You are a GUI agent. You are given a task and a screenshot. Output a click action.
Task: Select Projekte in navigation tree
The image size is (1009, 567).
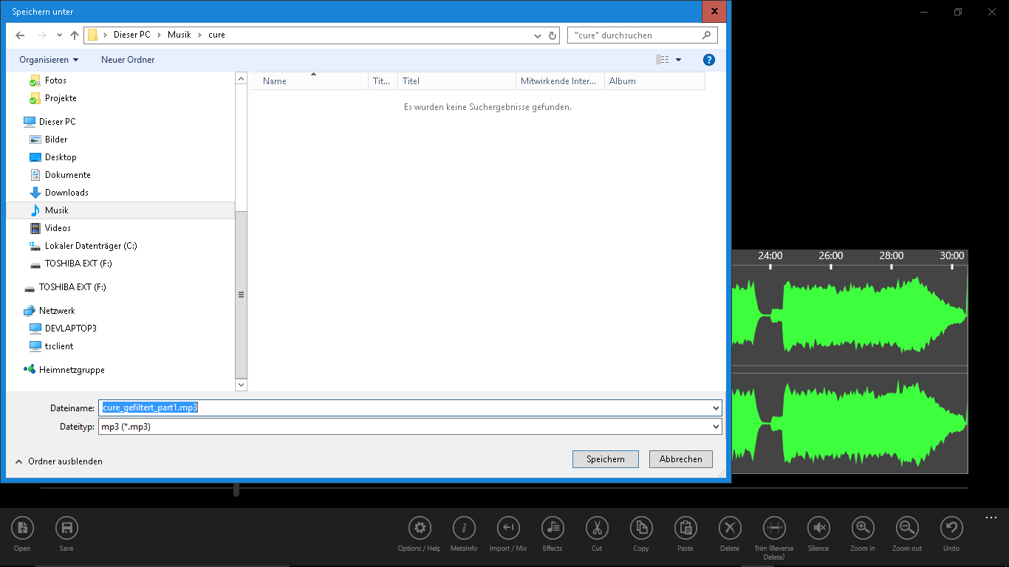tap(61, 98)
